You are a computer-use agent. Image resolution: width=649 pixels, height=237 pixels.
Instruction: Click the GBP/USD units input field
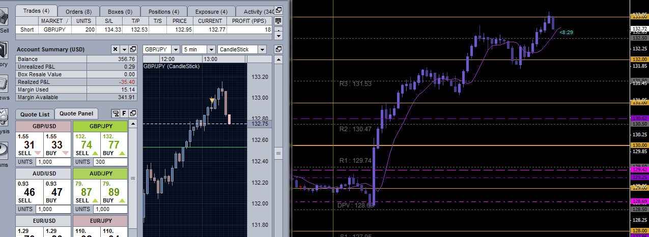click(x=53, y=162)
